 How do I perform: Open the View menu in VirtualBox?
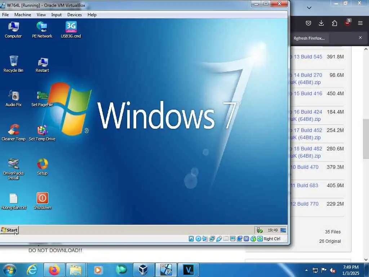(x=41, y=14)
